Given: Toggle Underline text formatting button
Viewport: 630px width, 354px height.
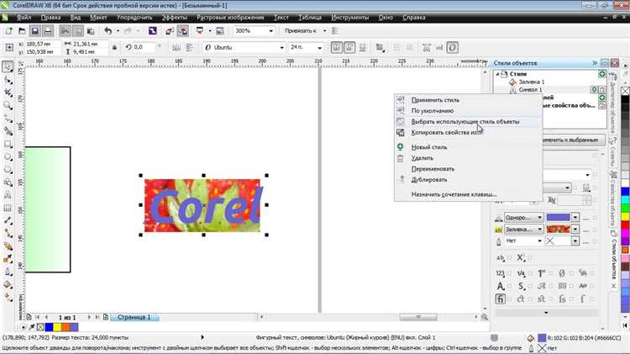Looking at the screenshot, I should point(362,47).
